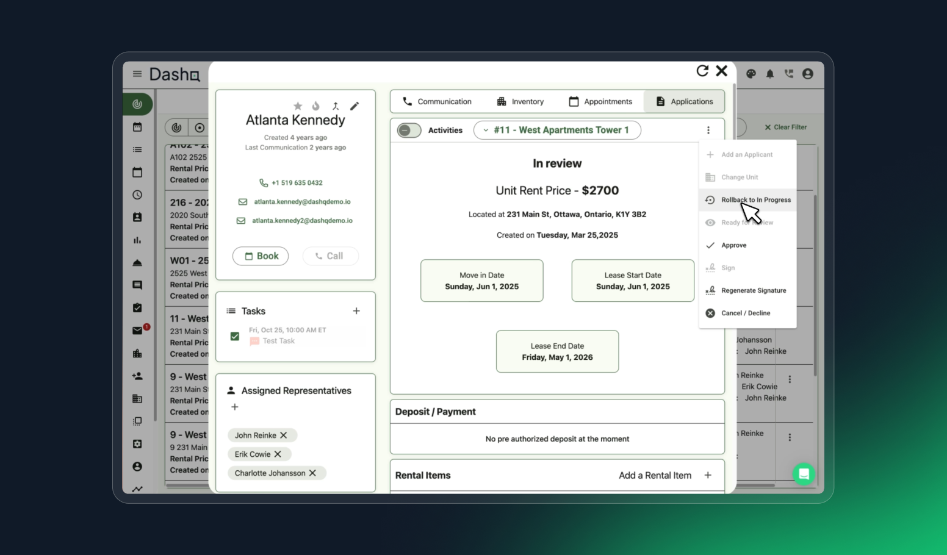Image resolution: width=947 pixels, height=555 pixels.
Task: Select the star icon on Atlanta Kennedy's profile
Action: tap(297, 106)
